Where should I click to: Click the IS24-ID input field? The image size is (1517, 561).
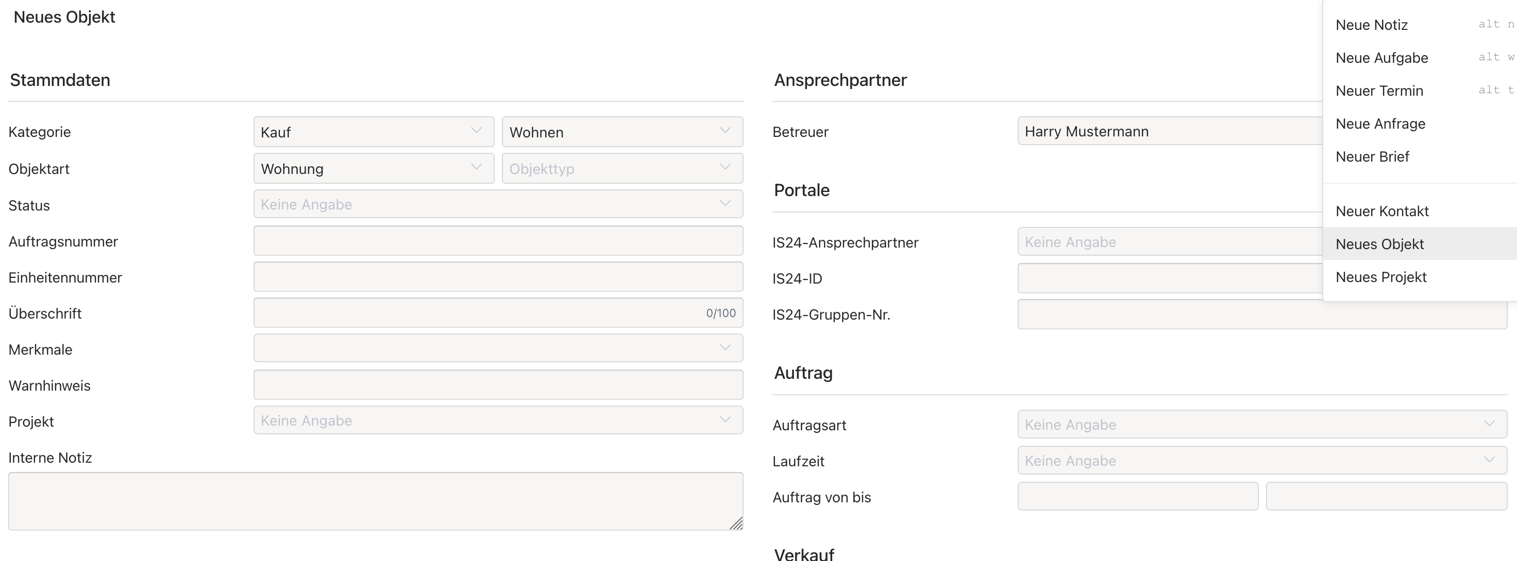tap(1170, 278)
